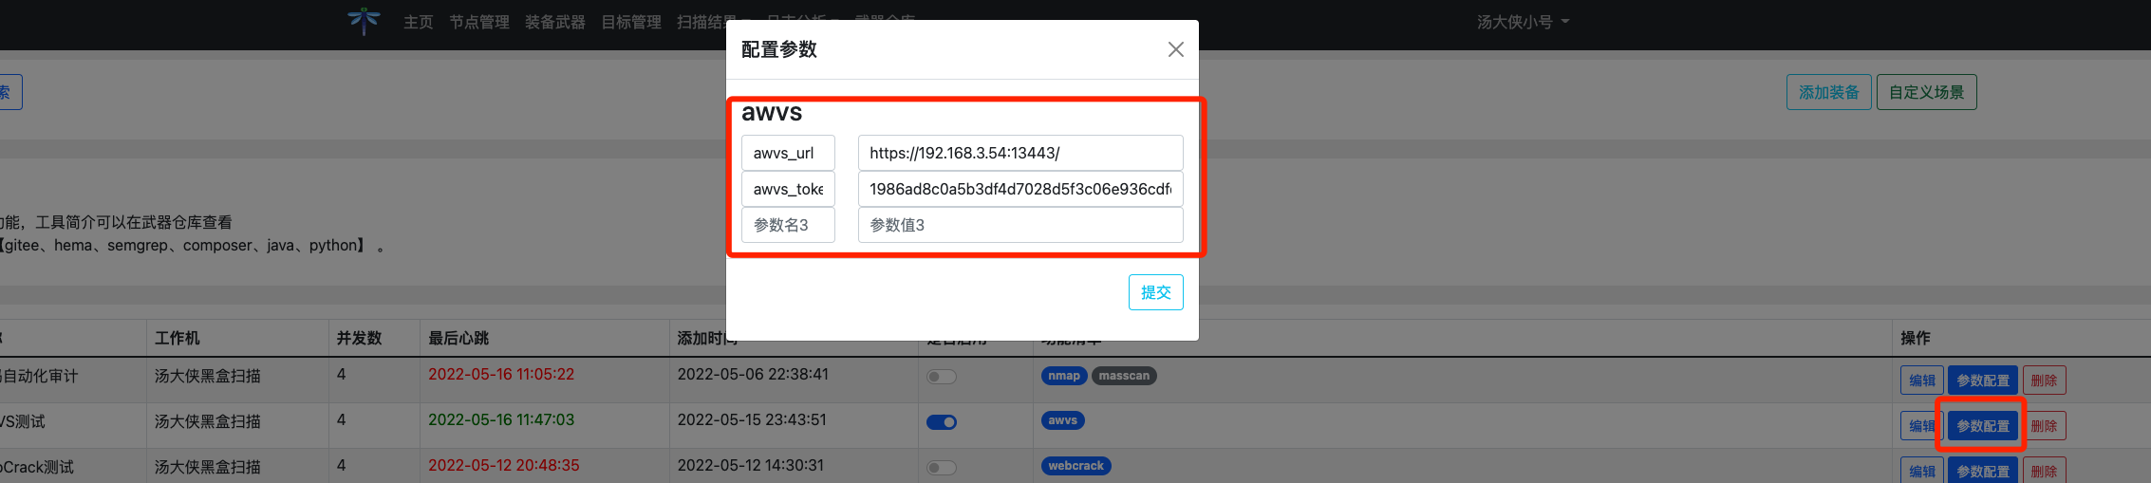Close the 配置参数 dialog with the X
2151x483 pixels.
[x=1175, y=49]
